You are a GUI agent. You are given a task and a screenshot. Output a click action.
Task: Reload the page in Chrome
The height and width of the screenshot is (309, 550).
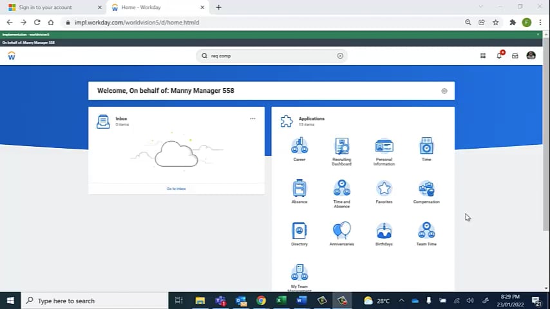(x=37, y=23)
